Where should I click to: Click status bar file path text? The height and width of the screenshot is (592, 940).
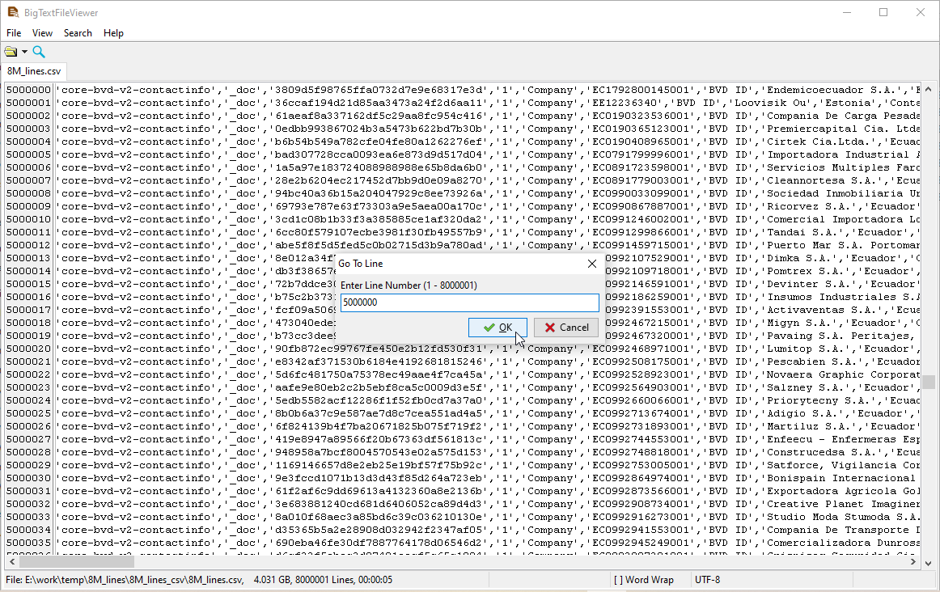125,580
